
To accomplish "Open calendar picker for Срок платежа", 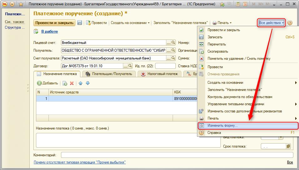I will tap(288, 146).
